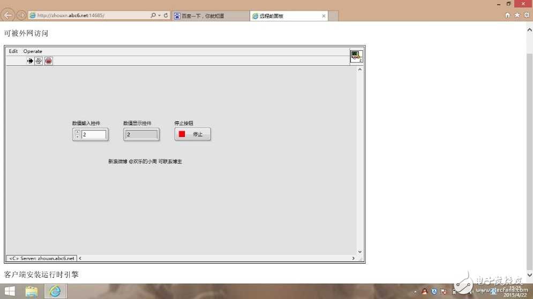This screenshot has width=533, height=299.
Task: Click the panel scroll-down arrow
Action: tap(359, 252)
